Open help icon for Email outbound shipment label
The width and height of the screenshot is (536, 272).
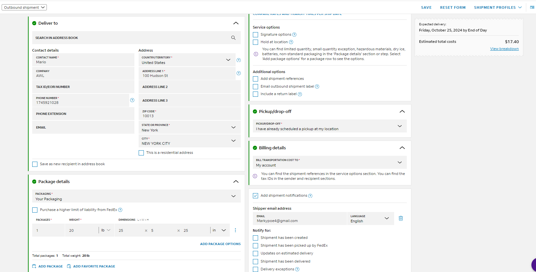317,87
